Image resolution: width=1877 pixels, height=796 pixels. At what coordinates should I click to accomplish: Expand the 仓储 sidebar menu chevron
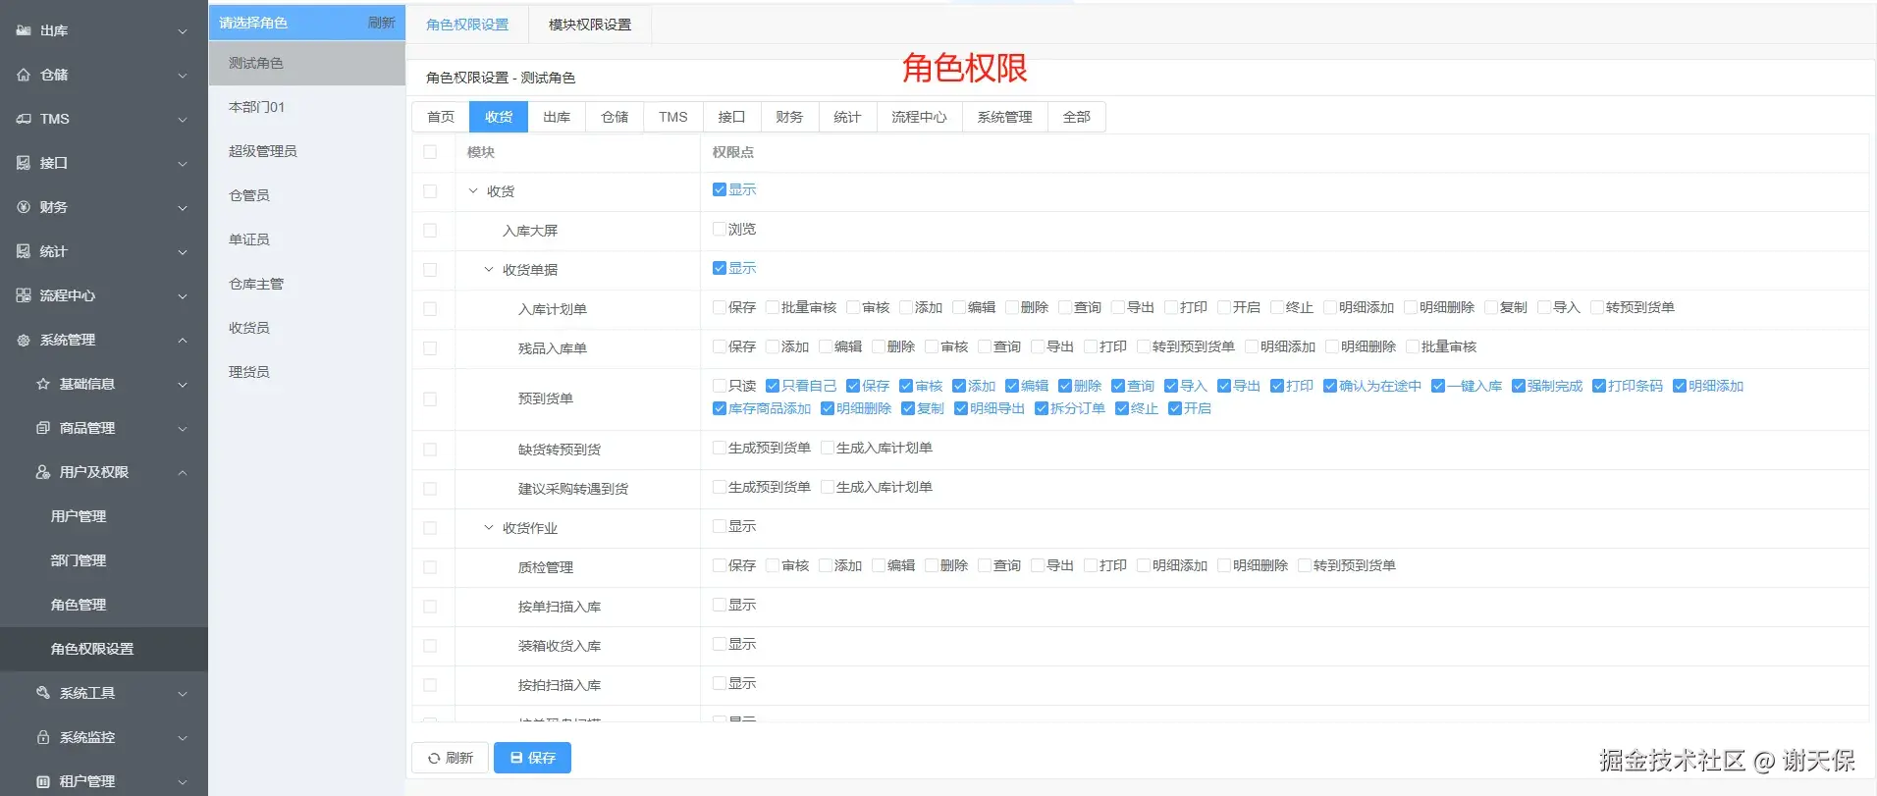point(183,76)
